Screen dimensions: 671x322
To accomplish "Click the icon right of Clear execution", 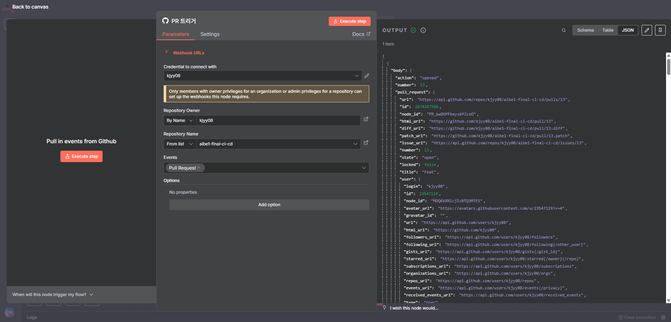I will pos(663,317).
